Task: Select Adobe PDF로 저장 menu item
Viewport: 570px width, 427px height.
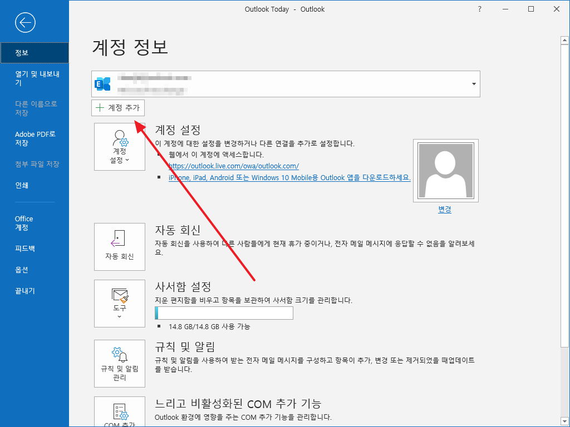Action: click(x=35, y=138)
